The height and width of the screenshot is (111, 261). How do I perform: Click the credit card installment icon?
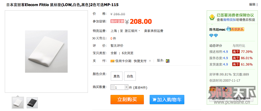click(x=112, y=61)
